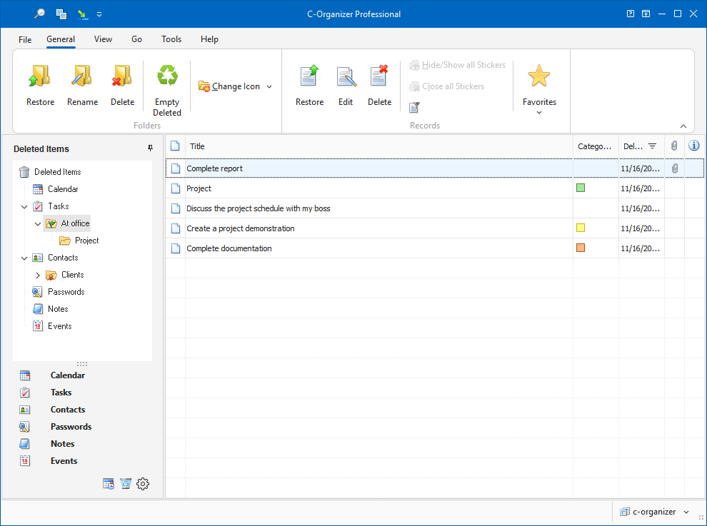Open the Help ribbon tab

[x=209, y=39]
